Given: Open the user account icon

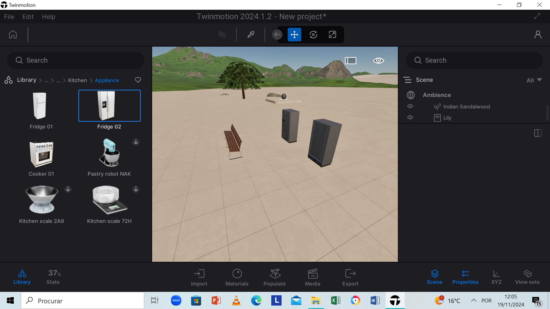Looking at the screenshot, I should [538, 35].
